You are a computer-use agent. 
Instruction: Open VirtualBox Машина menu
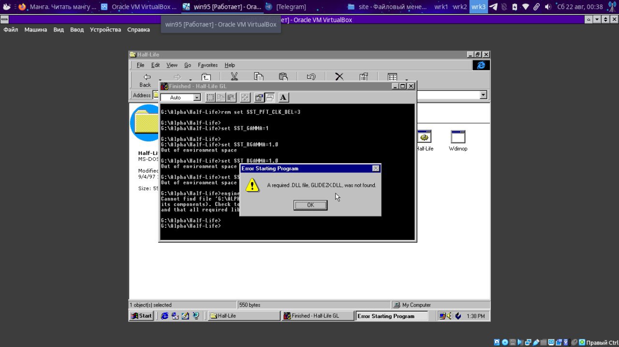click(x=36, y=29)
